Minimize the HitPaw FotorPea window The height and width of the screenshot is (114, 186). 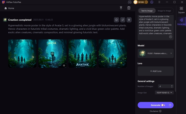point(167,2)
